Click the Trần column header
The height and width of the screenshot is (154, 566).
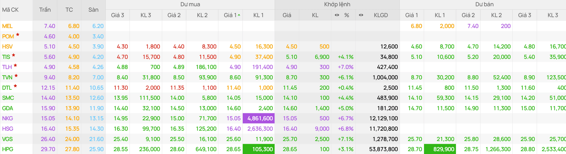45,10
